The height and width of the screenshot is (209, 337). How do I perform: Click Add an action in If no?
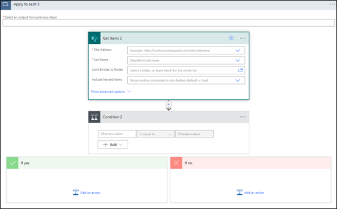[254, 193]
